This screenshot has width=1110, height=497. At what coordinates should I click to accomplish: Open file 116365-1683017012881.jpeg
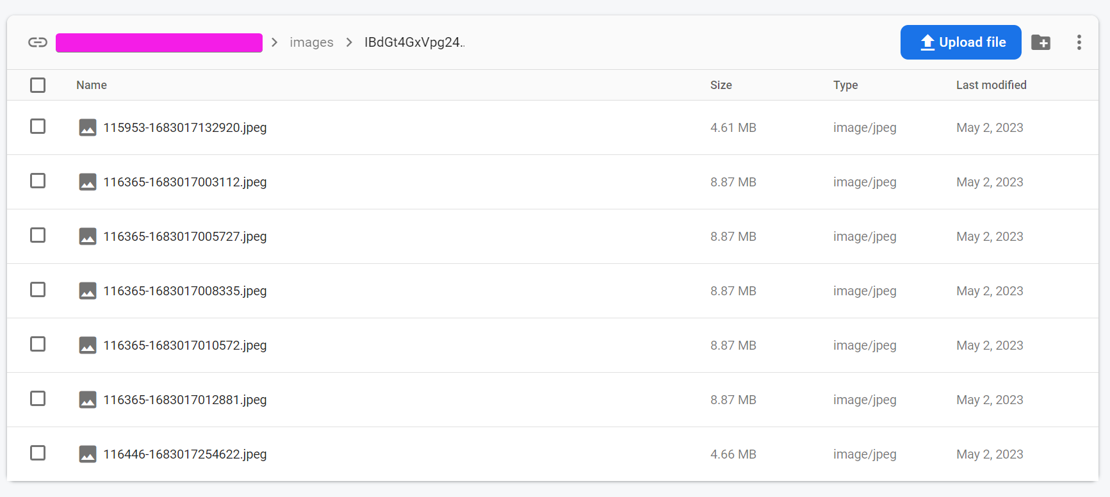tap(185, 400)
